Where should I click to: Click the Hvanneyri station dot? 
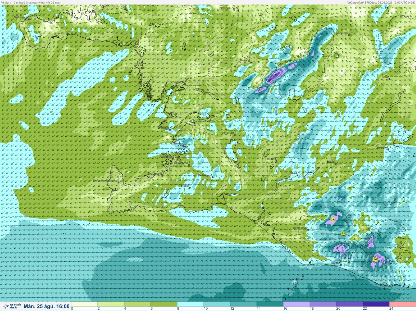click(x=185, y=84)
